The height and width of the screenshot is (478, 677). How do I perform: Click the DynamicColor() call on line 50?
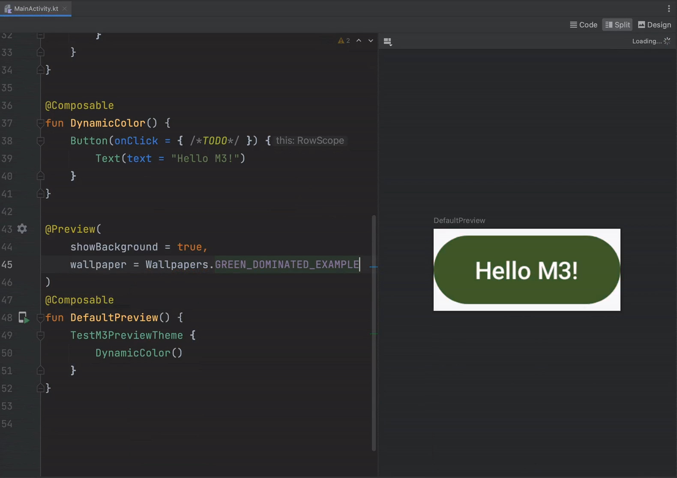[x=139, y=353]
